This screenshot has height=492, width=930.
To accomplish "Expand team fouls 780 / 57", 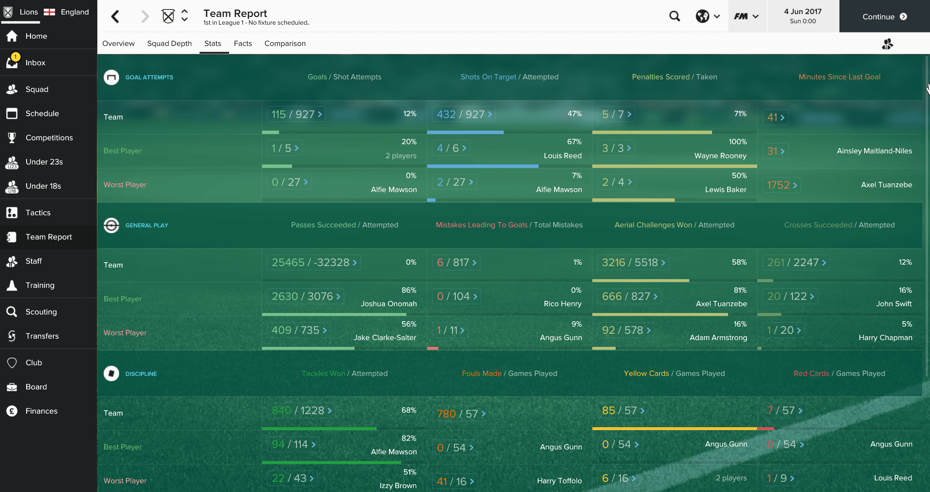I will [461, 414].
